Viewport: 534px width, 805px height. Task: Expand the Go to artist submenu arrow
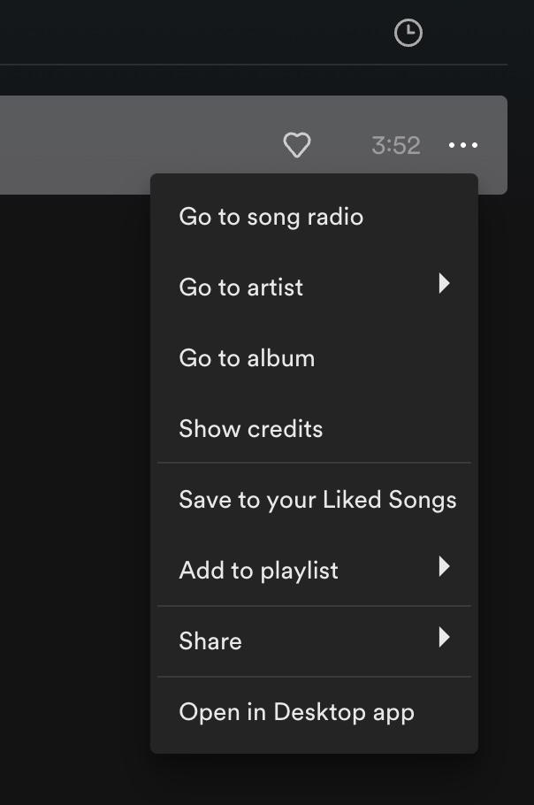coord(444,284)
